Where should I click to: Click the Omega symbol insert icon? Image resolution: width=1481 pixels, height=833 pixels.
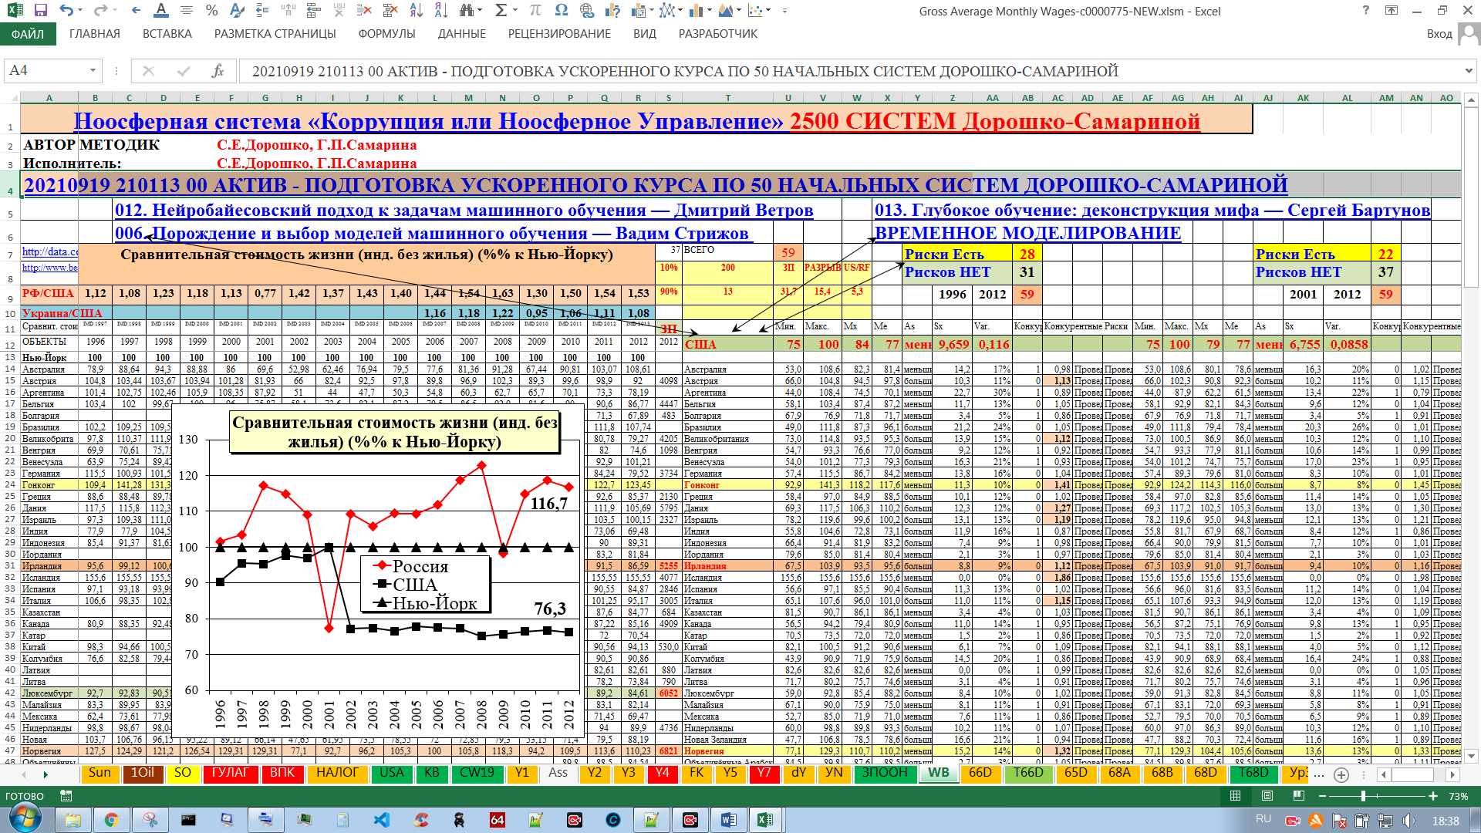coord(562,11)
